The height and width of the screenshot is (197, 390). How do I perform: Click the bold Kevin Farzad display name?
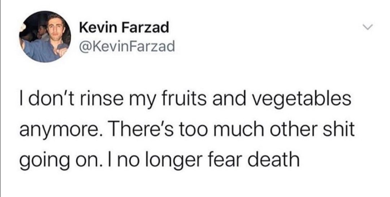click(124, 27)
